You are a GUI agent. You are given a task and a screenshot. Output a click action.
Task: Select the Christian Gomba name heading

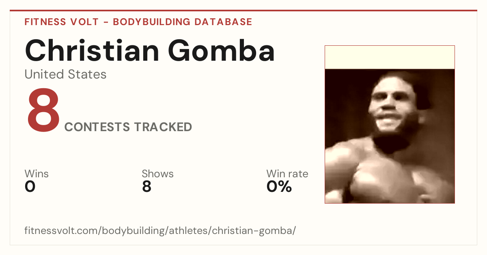point(150,51)
